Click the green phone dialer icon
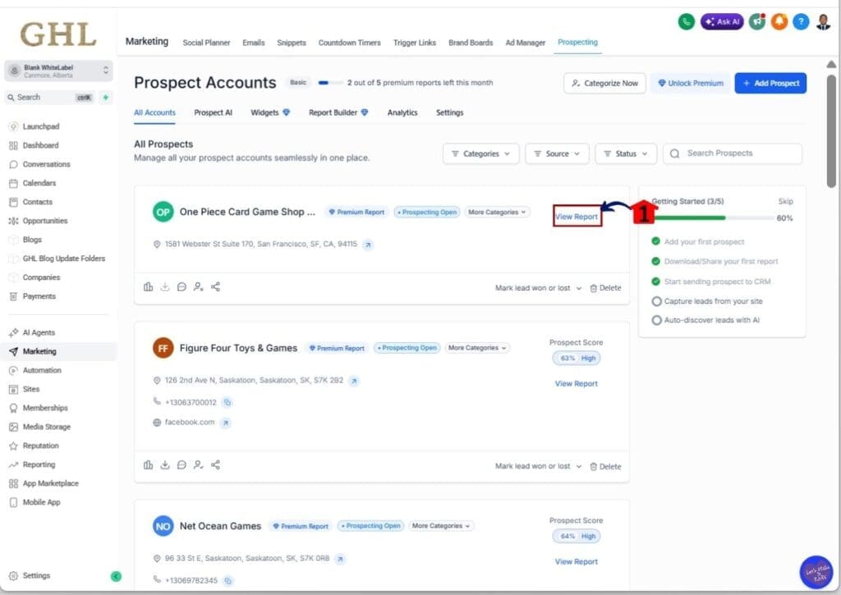The height and width of the screenshot is (595, 841). point(686,22)
